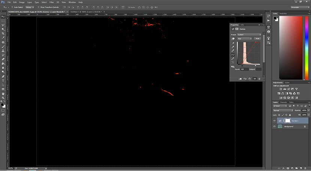Switch to the Channels tab

(x=284, y=102)
